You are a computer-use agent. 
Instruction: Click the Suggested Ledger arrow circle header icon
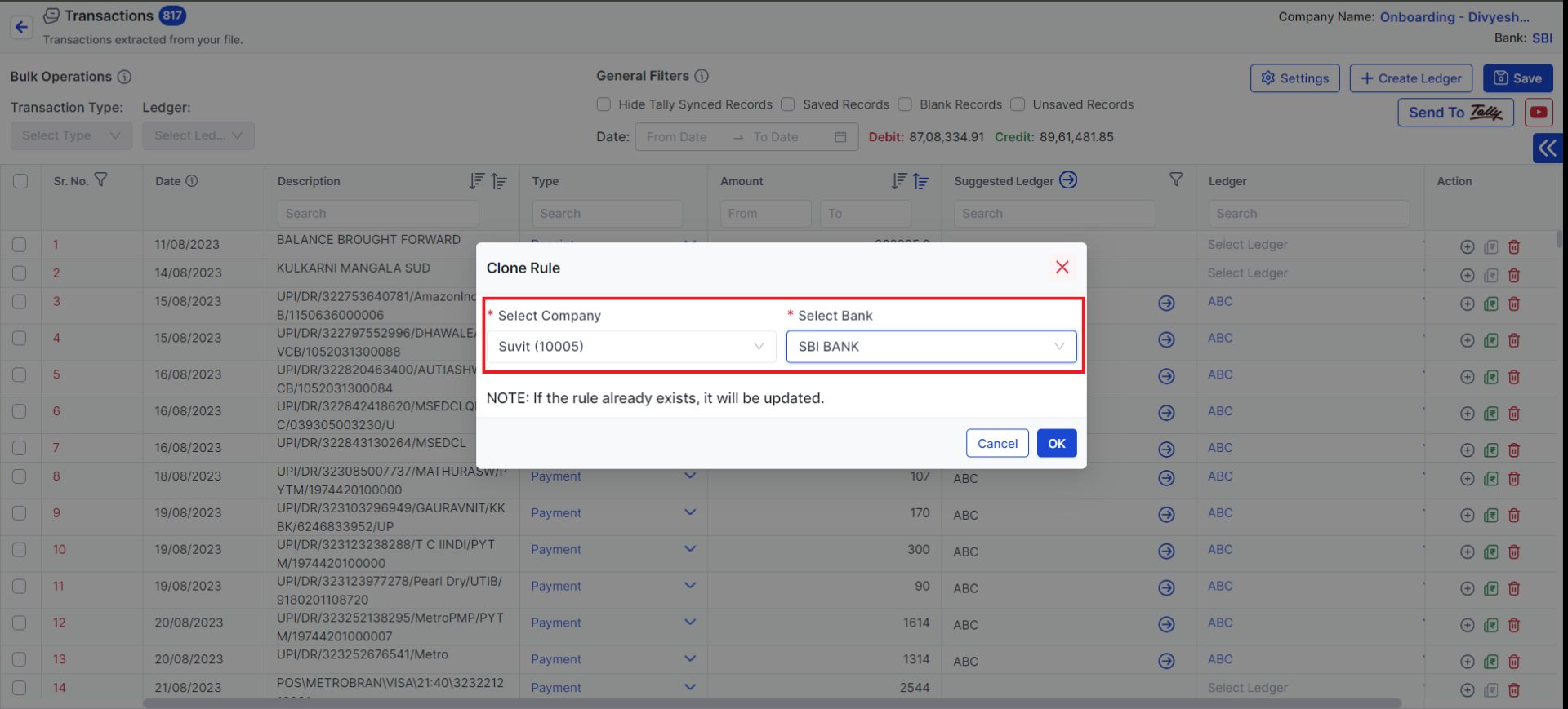1068,179
